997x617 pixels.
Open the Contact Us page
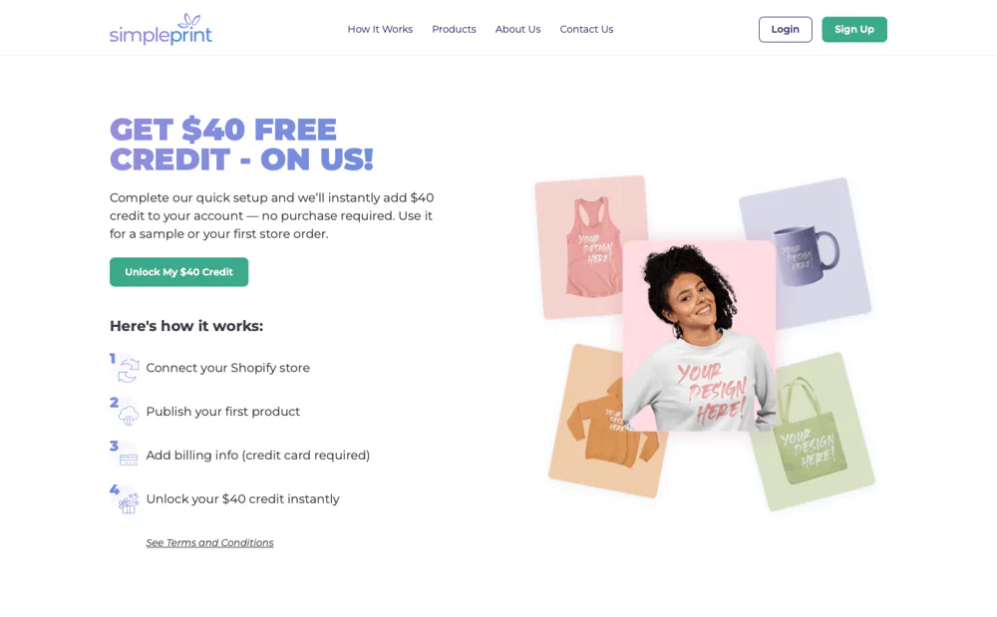(x=586, y=29)
